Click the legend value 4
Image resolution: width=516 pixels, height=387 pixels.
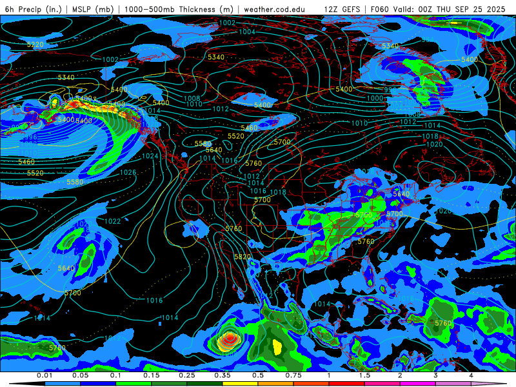pyautogui.click(x=471, y=375)
